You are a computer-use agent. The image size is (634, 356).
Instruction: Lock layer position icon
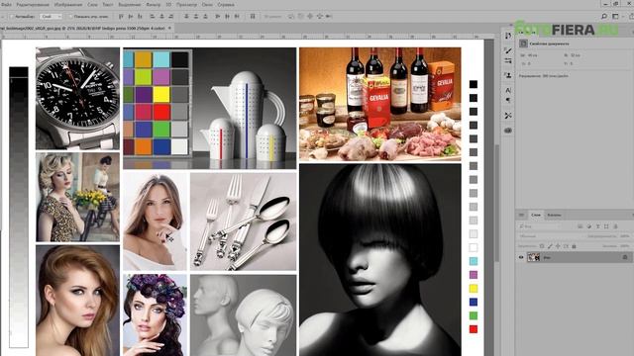(558, 246)
